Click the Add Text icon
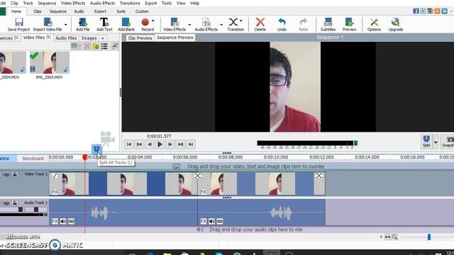 tap(104, 22)
